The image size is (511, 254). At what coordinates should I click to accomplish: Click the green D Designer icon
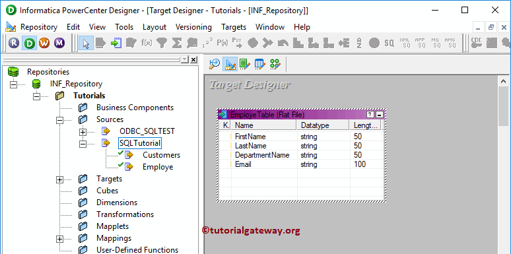29,43
